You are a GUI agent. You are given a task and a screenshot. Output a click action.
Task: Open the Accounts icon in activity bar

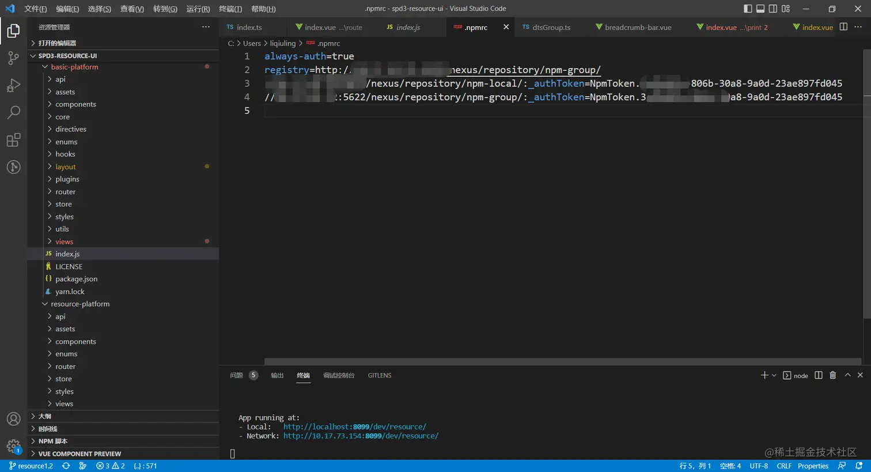pyautogui.click(x=13, y=419)
